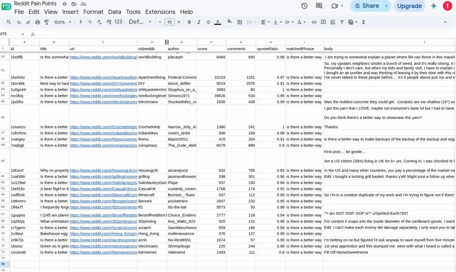The image size is (456, 272).
Task: Open the text color picker
Action: tap(218, 22)
